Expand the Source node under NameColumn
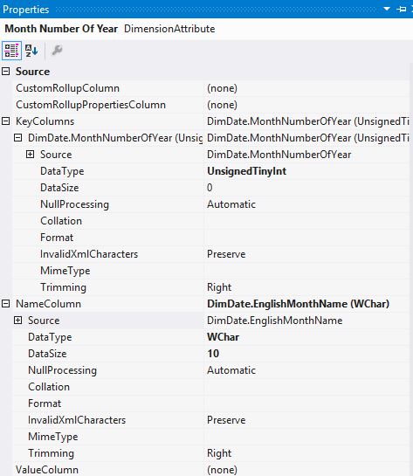Viewport: 413px width, 476px height. (18, 321)
